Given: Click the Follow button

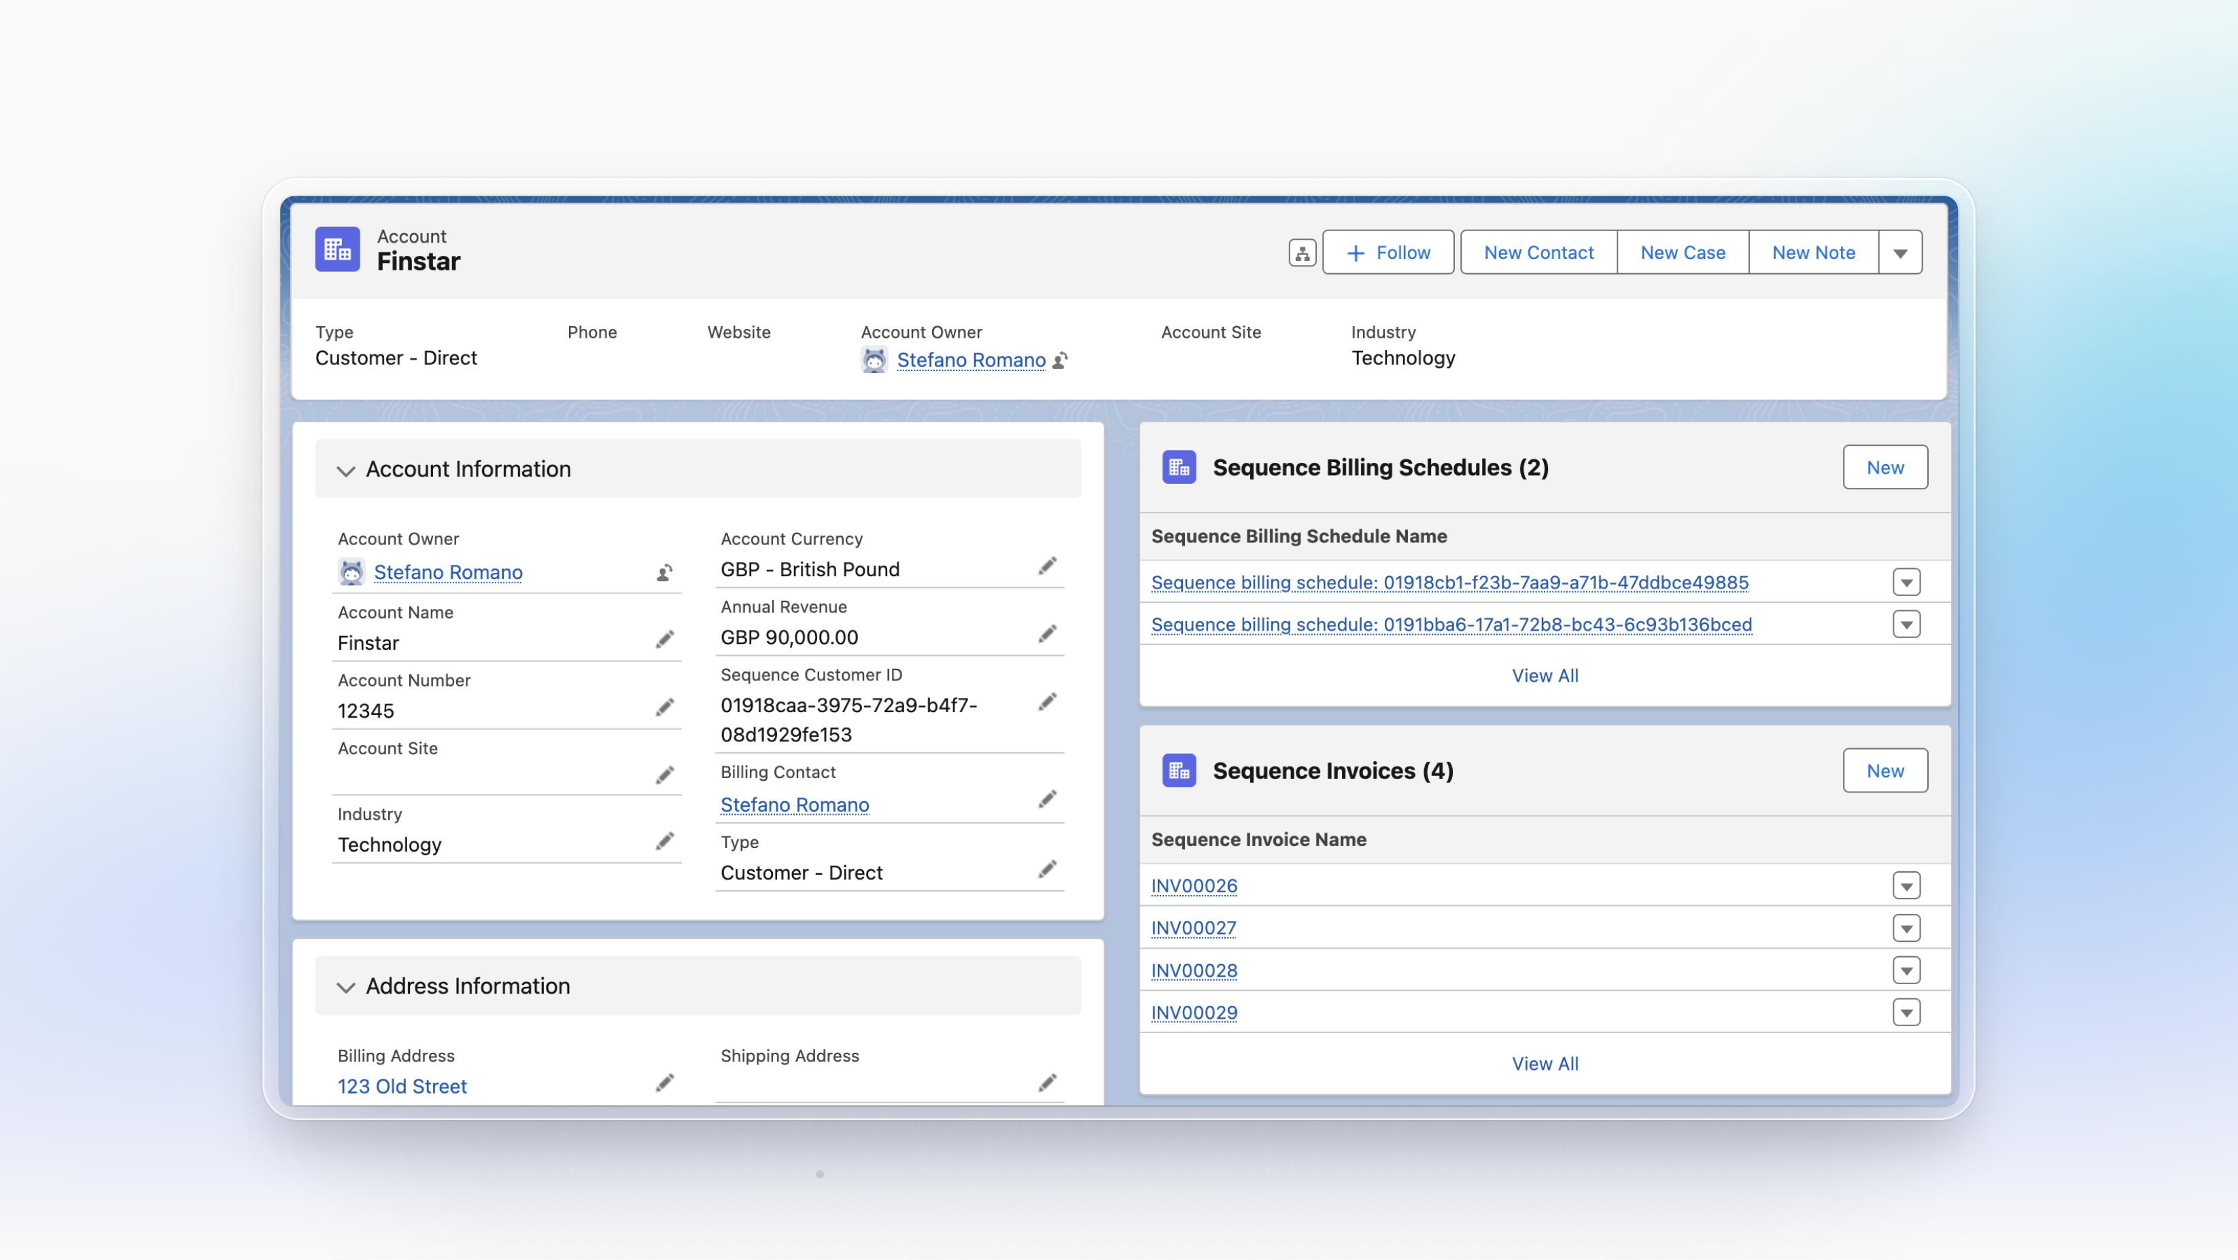Looking at the screenshot, I should (x=1388, y=253).
